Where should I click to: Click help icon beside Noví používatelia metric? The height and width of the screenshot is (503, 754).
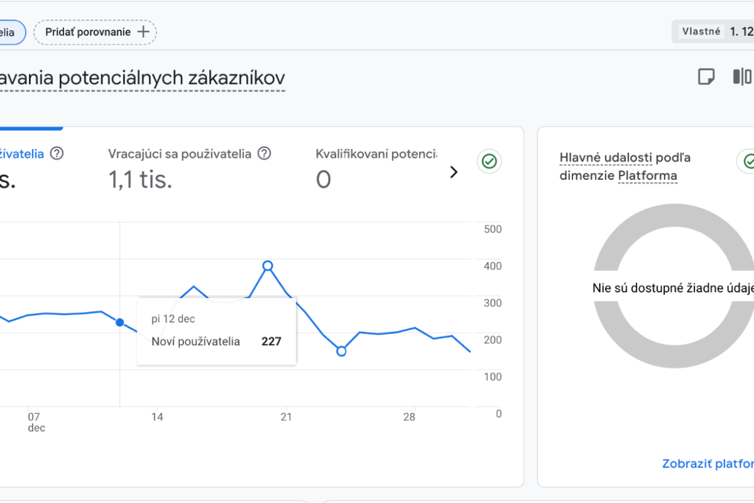[x=57, y=153]
